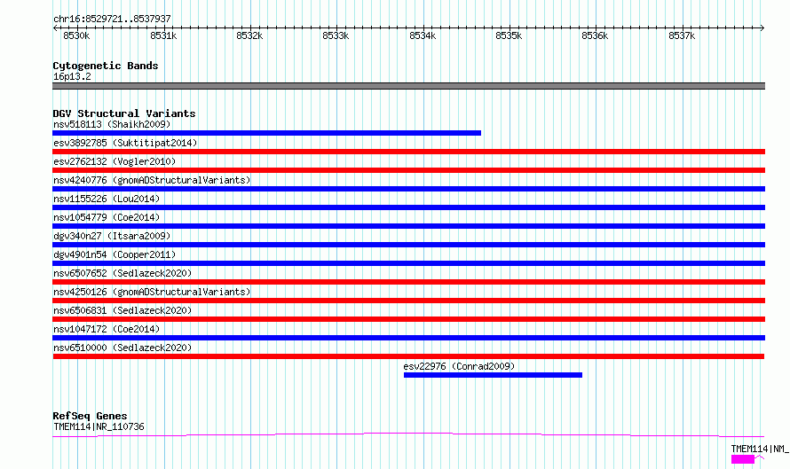Open the esv22976 (Conrad2009) label
Screen dimensions: 790x469
459,366
